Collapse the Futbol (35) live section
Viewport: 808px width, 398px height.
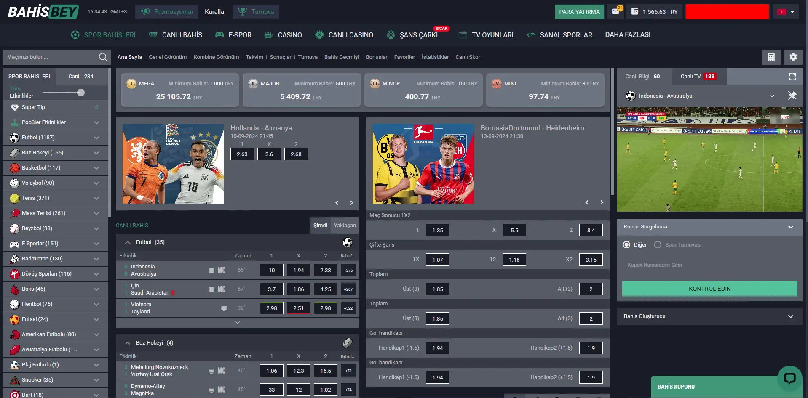click(x=127, y=242)
